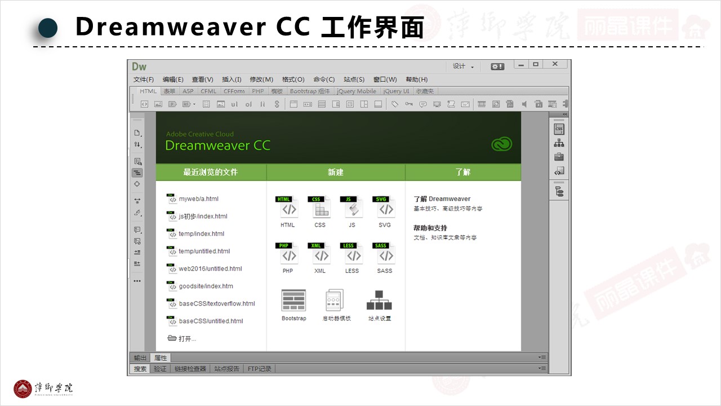
Task: Click the 帮助和支持 link
Action: click(430, 228)
